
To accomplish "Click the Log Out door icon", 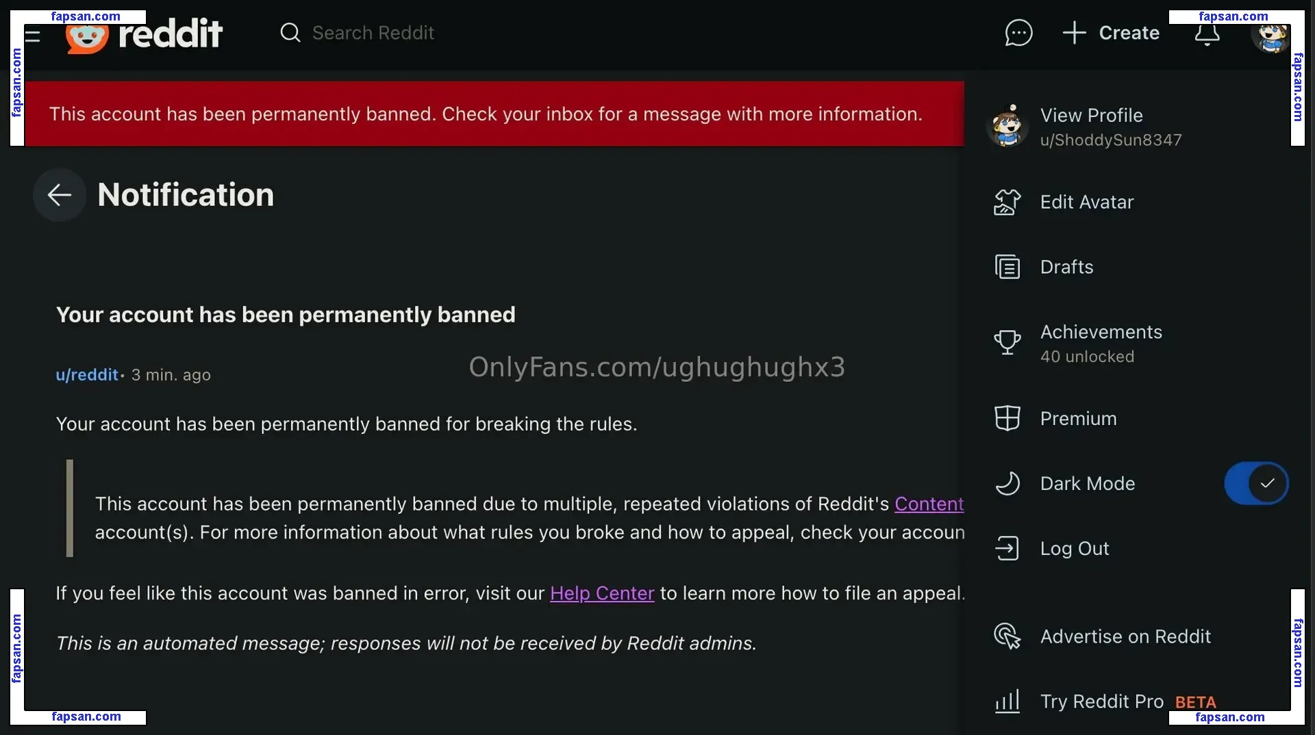I will tap(1007, 548).
